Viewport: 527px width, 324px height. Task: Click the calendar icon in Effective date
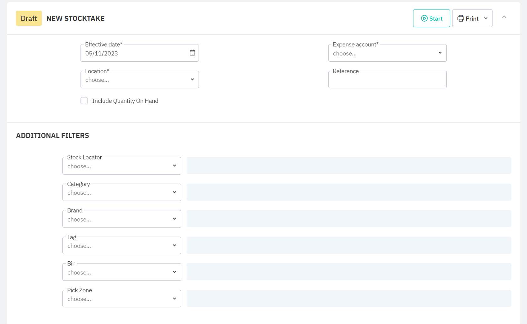click(x=192, y=53)
